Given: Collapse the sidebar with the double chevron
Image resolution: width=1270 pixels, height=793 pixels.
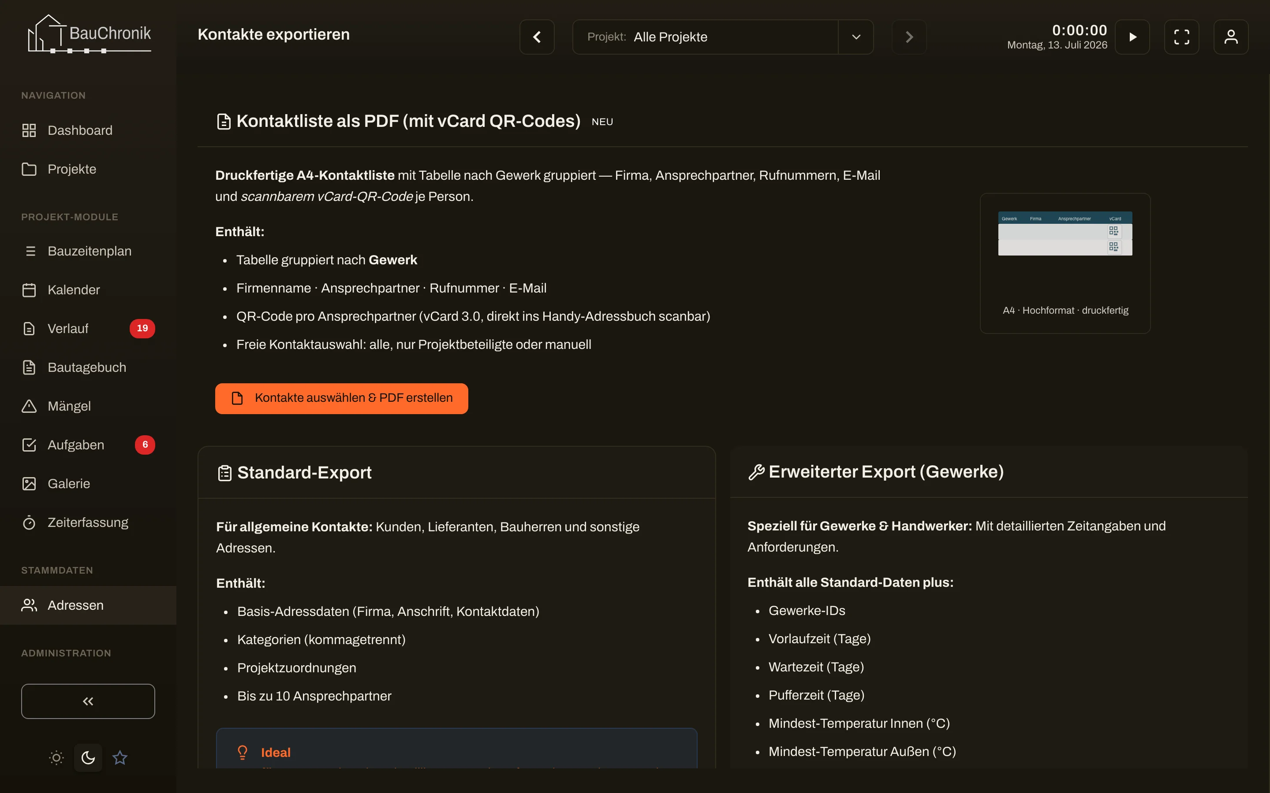Looking at the screenshot, I should point(88,702).
